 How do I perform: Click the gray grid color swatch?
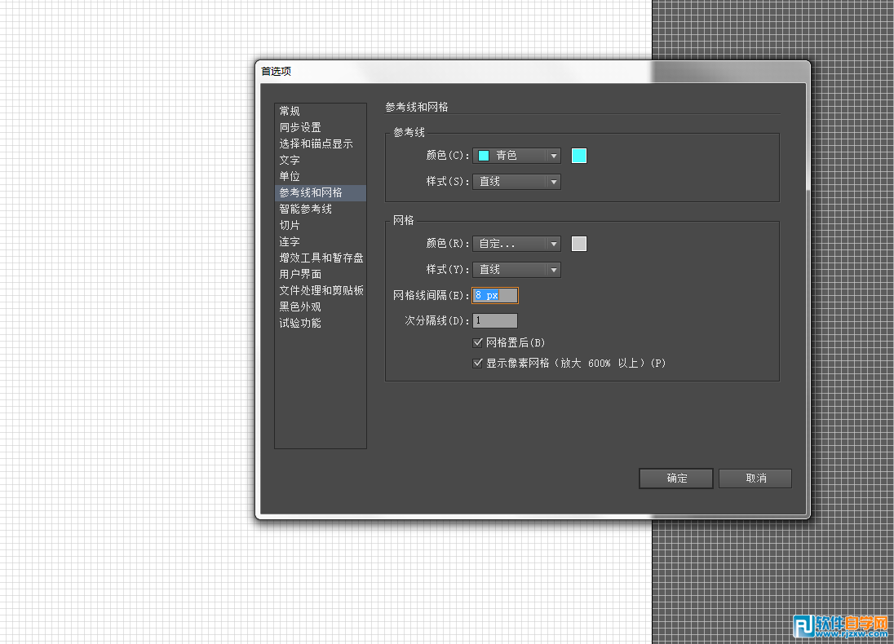tap(579, 244)
